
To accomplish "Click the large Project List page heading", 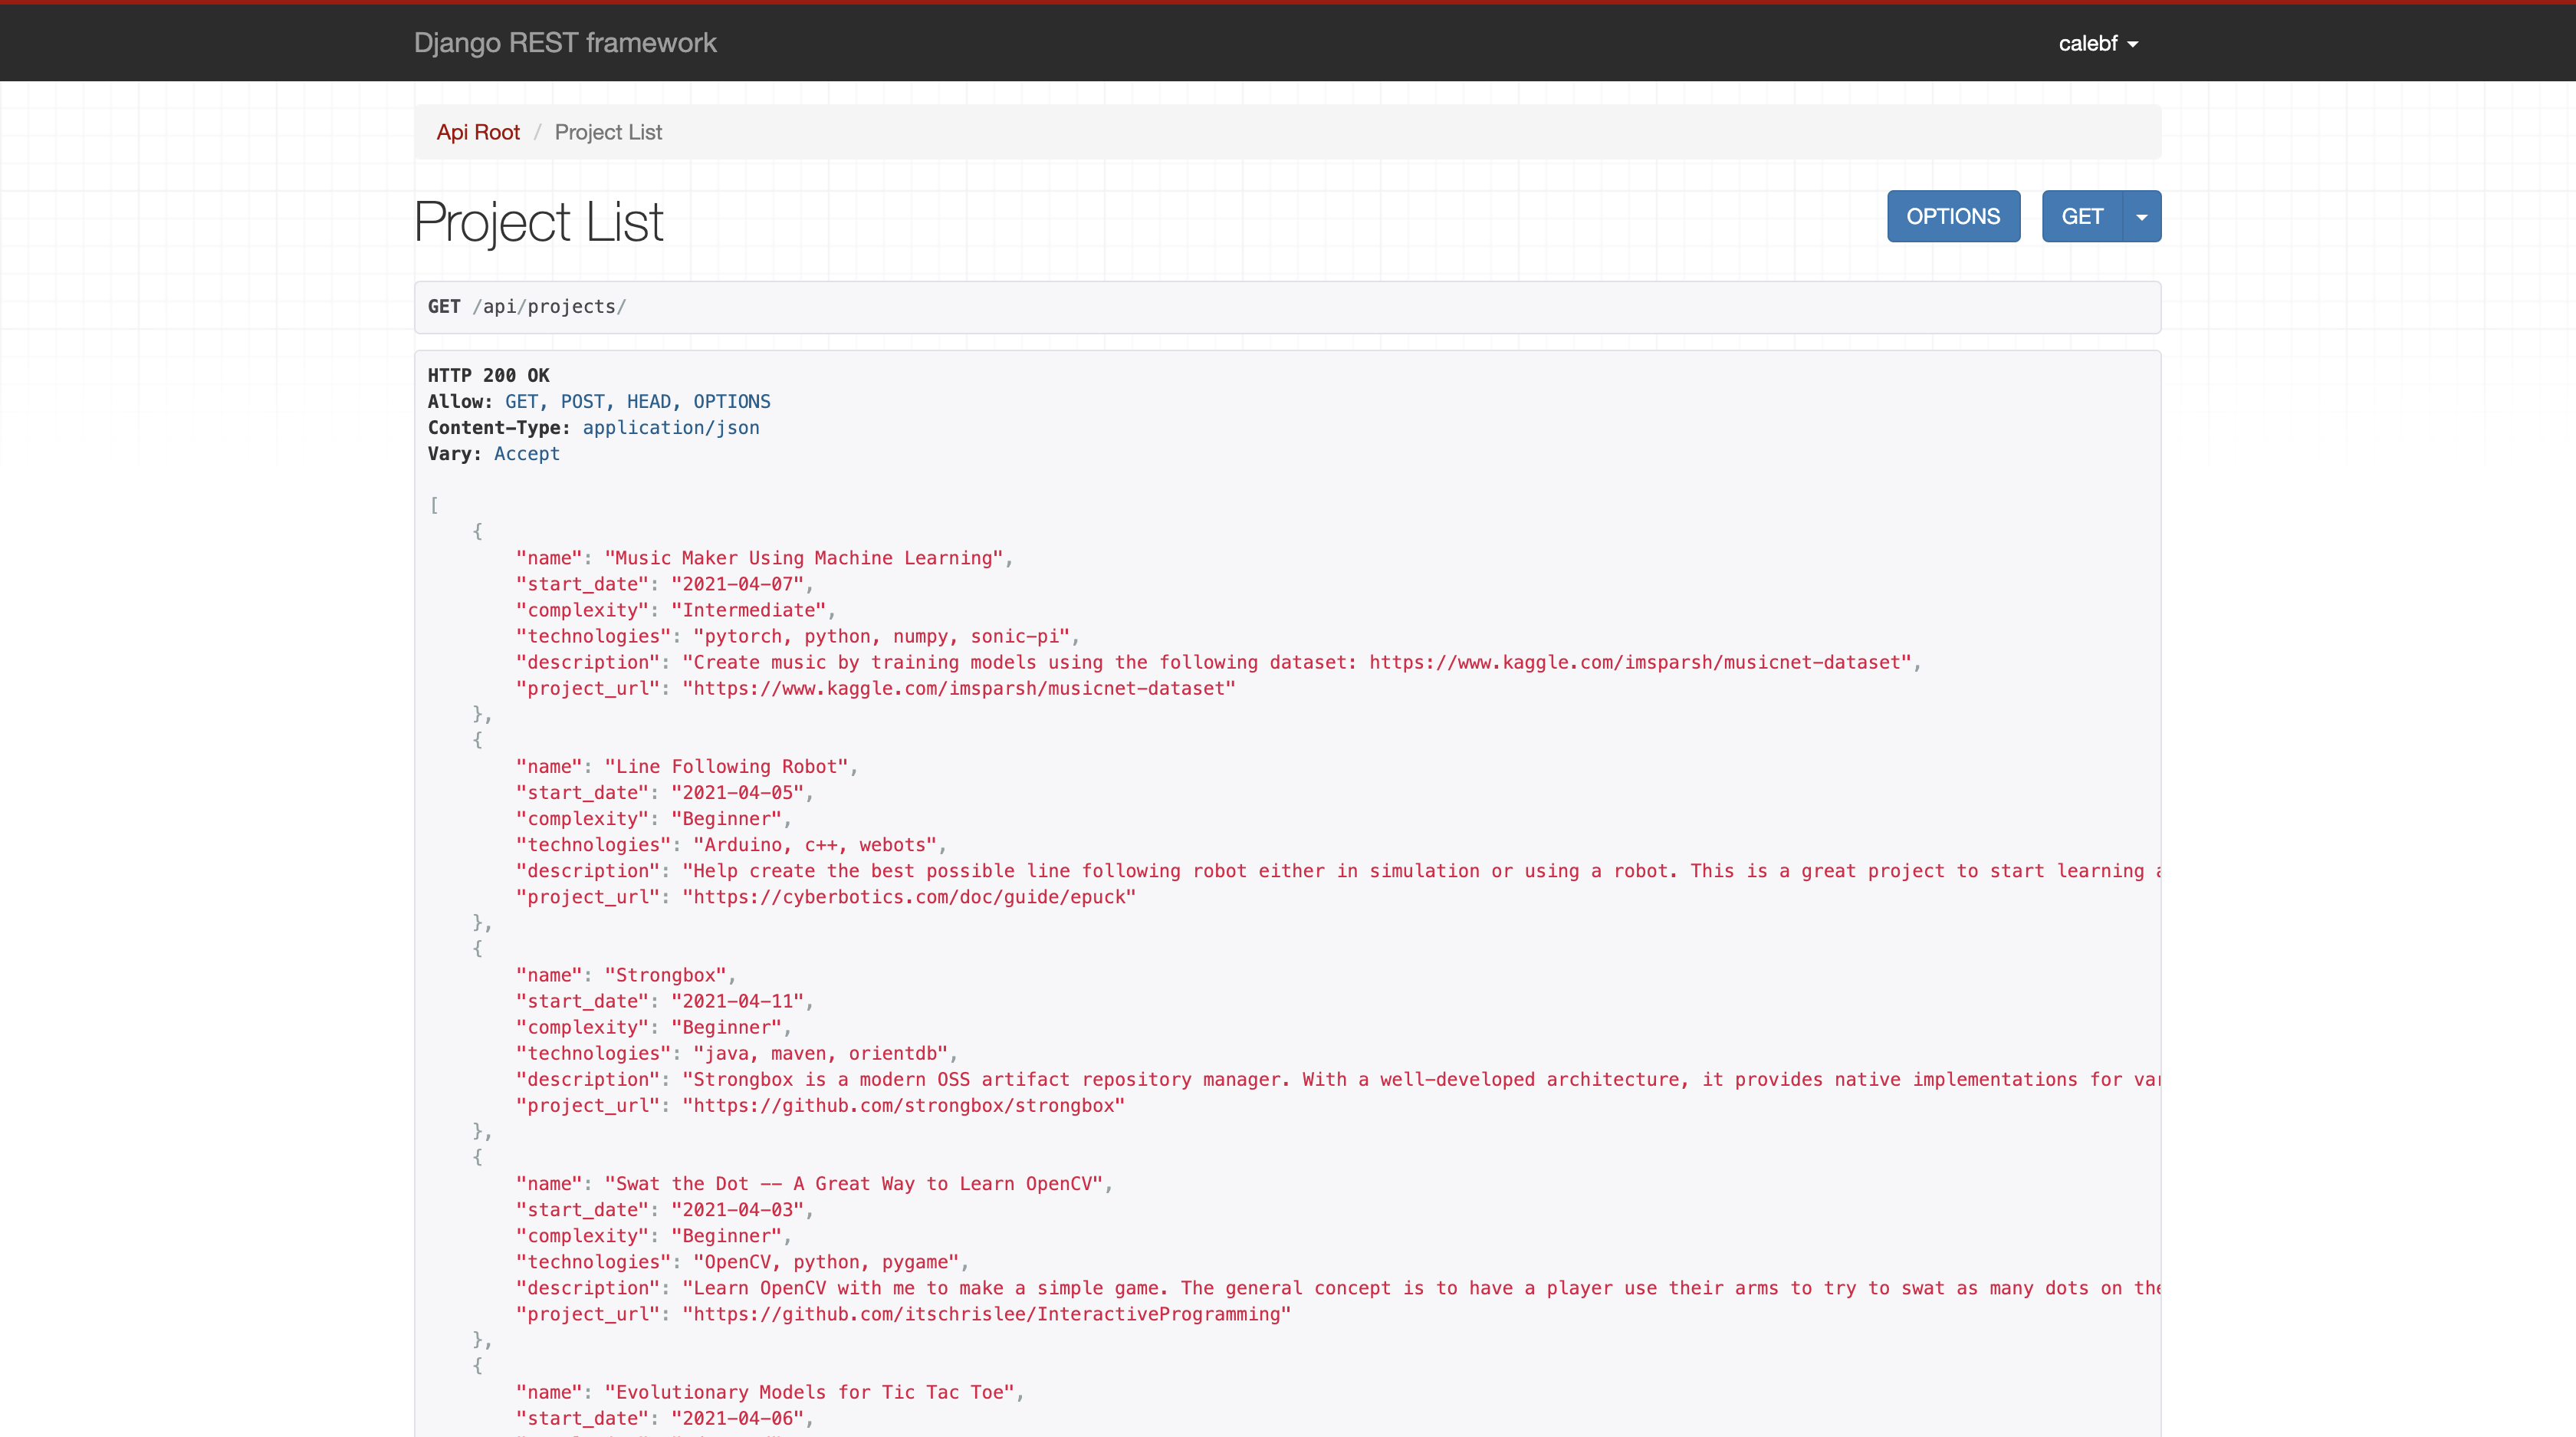I will (x=539, y=222).
